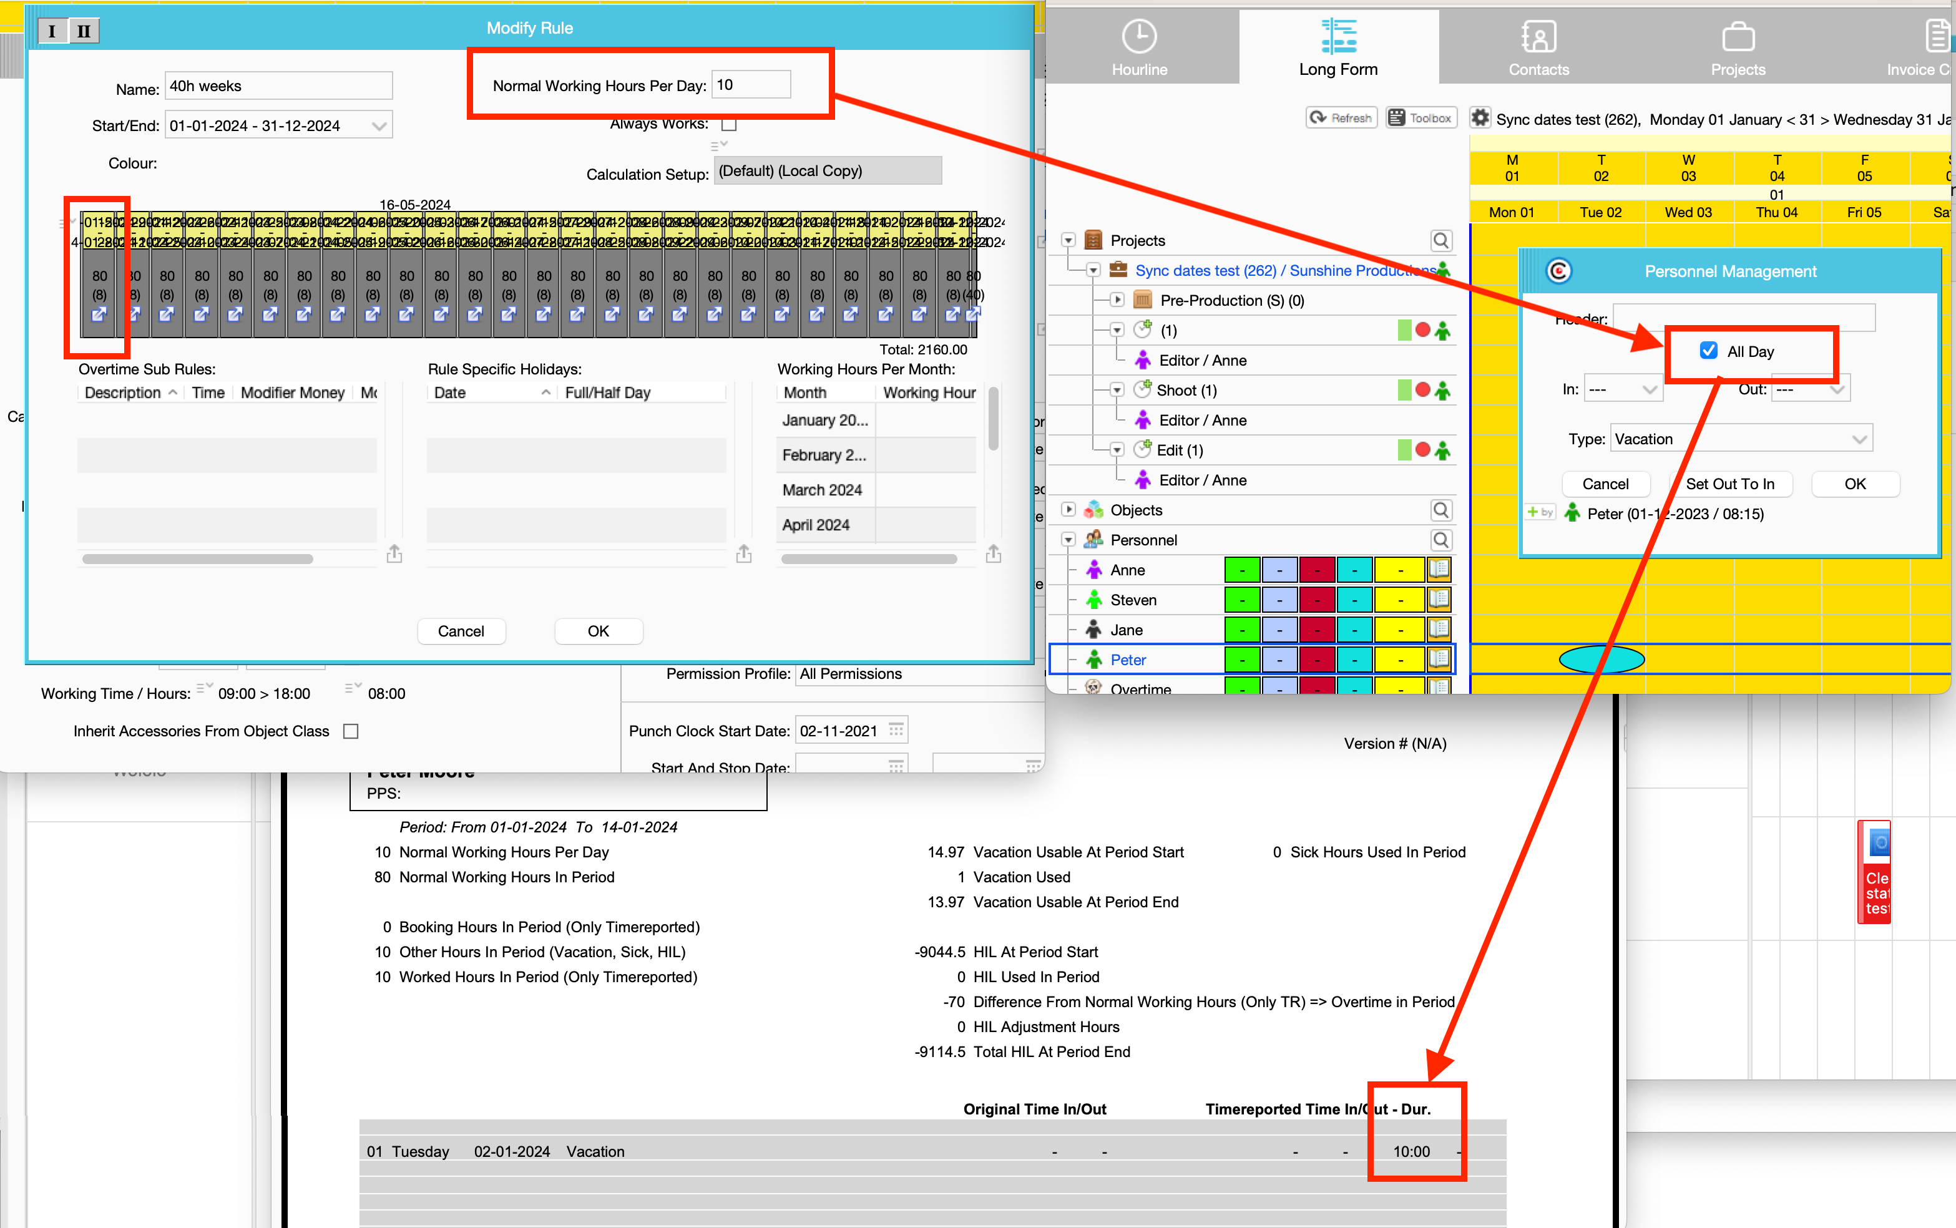Click the search magnifier next to Projects
This screenshot has height=1228, width=1956.
pyautogui.click(x=1440, y=240)
